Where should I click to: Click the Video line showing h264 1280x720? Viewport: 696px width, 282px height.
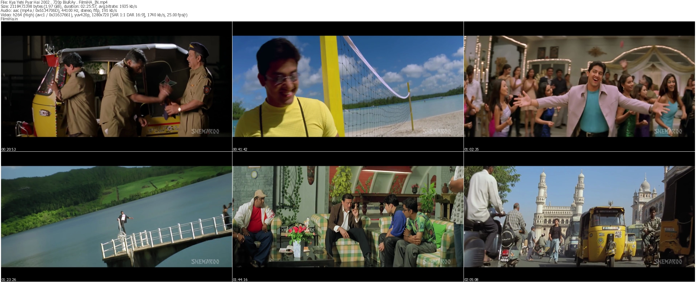click(94, 15)
